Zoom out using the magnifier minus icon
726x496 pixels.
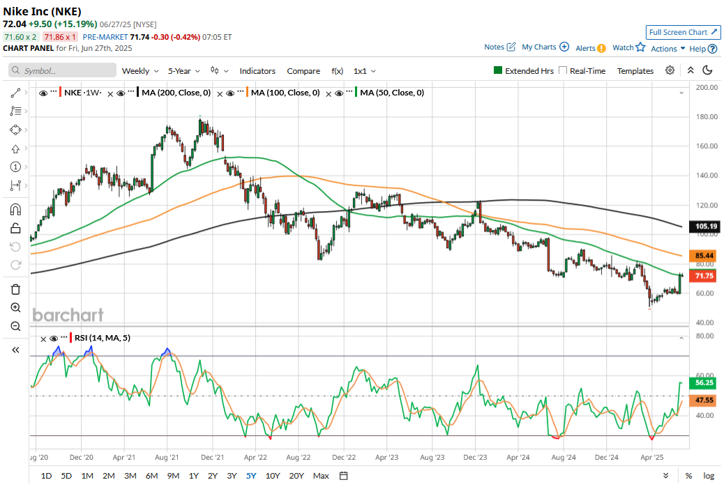15,326
